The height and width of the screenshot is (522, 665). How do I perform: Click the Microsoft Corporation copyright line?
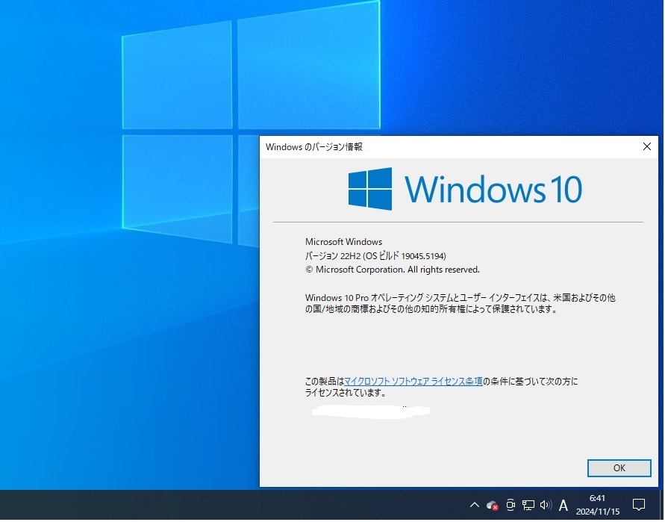click(393, 270)
